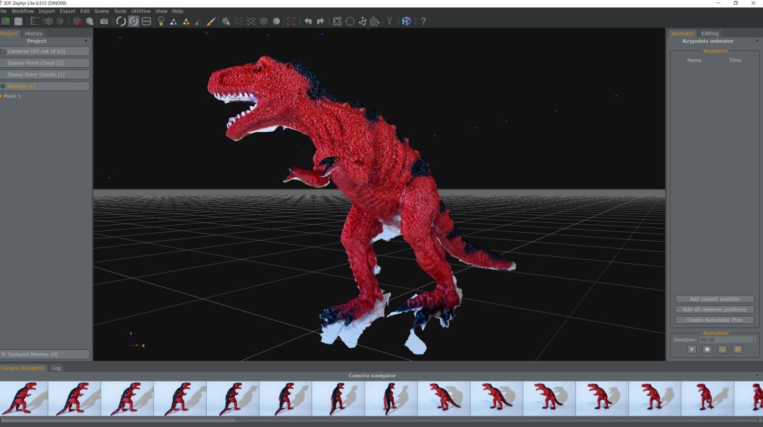
Task: Expand the Cameras (47 out of 63) section
Action: tap(45, 51)
